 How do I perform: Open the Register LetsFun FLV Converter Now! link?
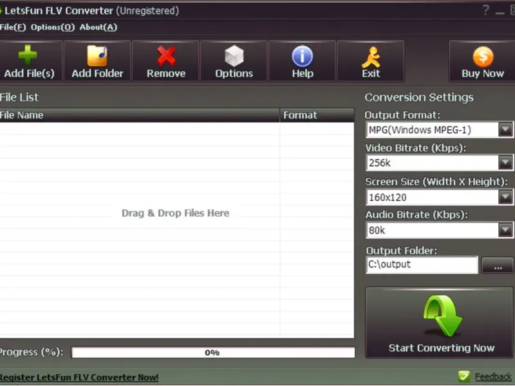(x=79, y=378)
